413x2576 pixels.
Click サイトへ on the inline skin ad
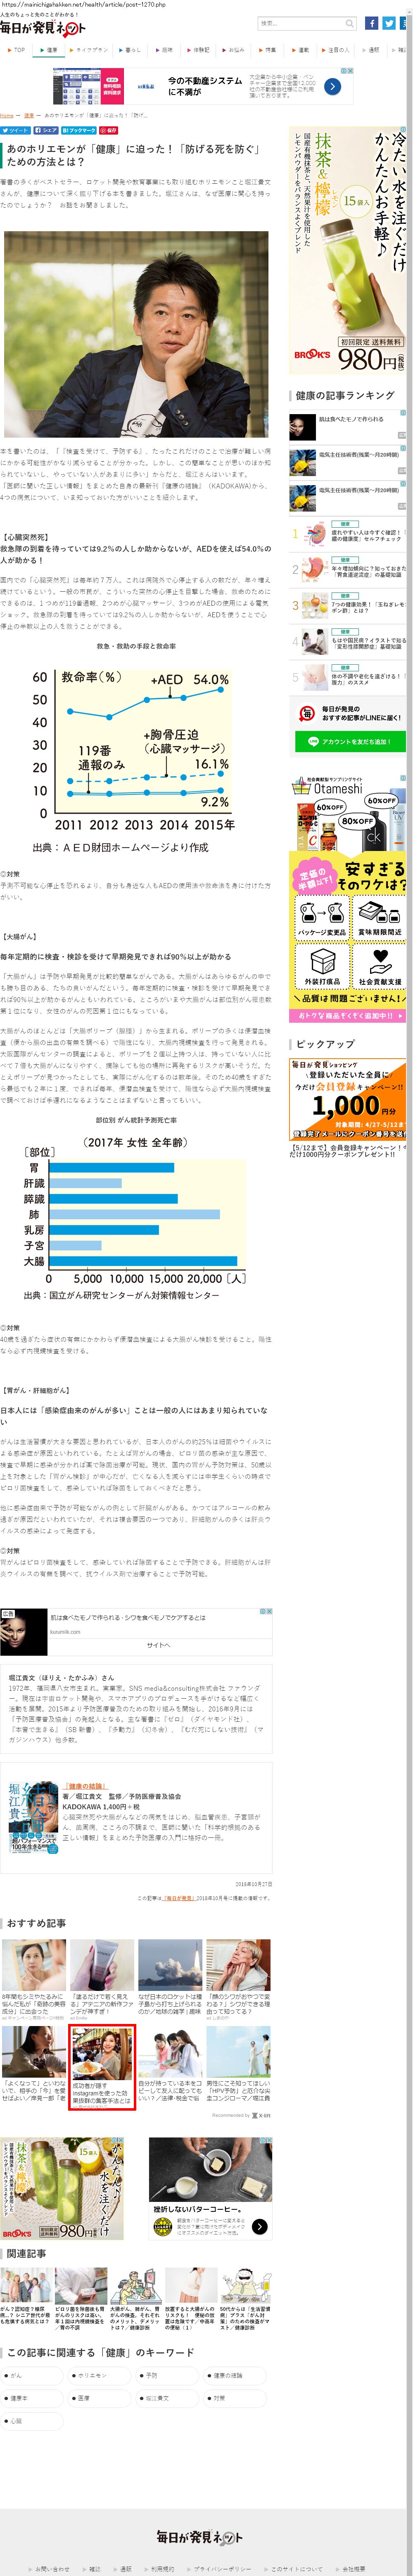pos(158,1645)
